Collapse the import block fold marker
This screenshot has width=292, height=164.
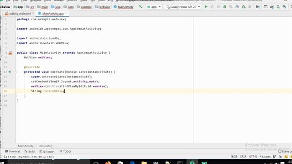tap(16, 29)
